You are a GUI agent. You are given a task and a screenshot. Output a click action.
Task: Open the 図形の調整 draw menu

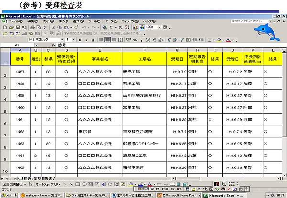tap(14, 184)
